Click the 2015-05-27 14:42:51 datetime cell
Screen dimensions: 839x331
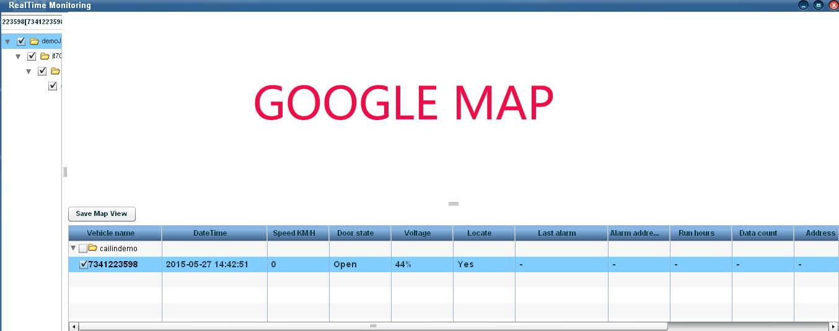(214, 264)
